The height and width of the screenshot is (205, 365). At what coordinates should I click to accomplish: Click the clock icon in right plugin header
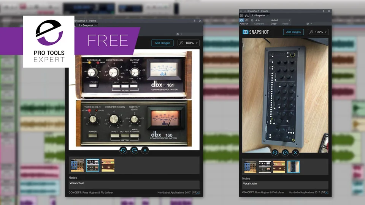click(x=241, y=15)
